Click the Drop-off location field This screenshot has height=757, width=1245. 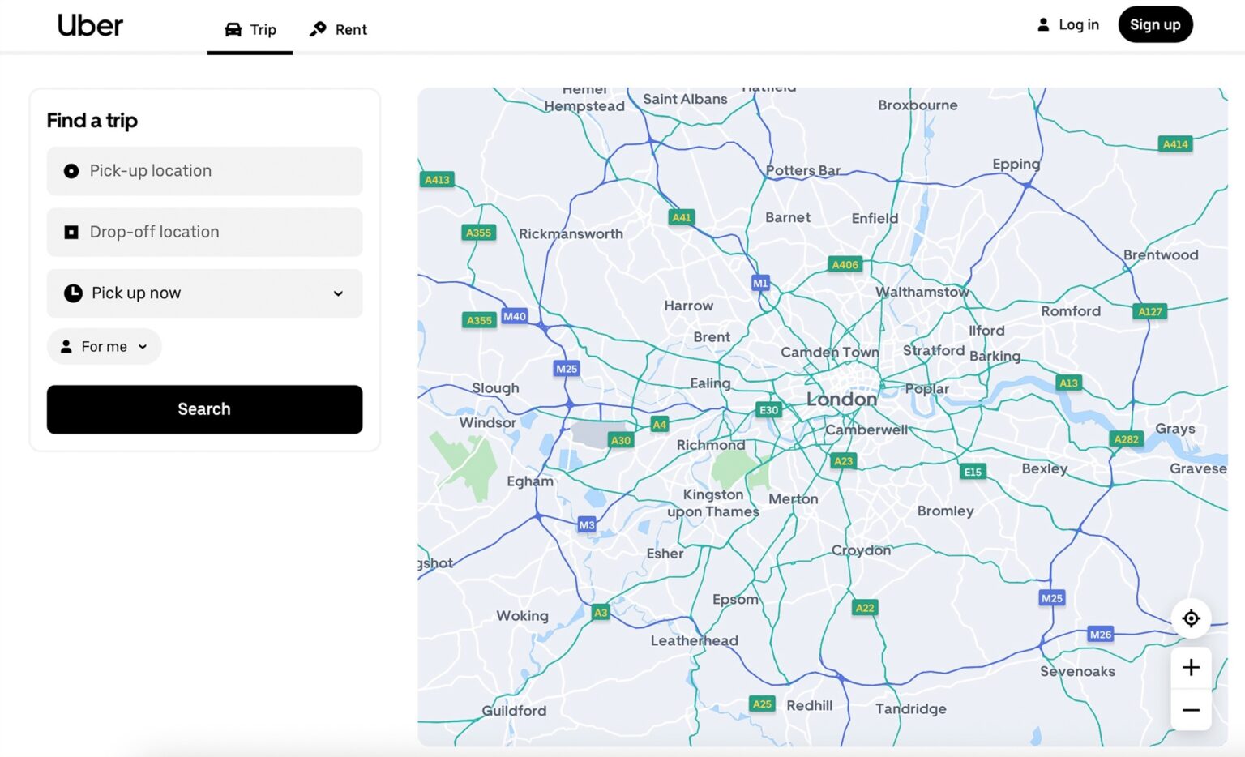point(204,232)
